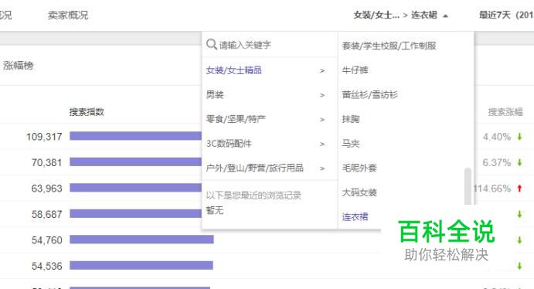Click the search magnifier icon in dropdown
The image size is (534, 289).
212,45
